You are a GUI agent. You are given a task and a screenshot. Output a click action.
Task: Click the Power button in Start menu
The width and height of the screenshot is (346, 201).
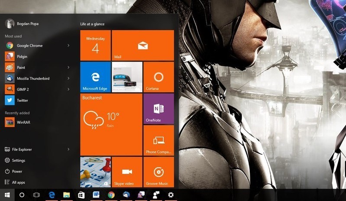point(16,171)
